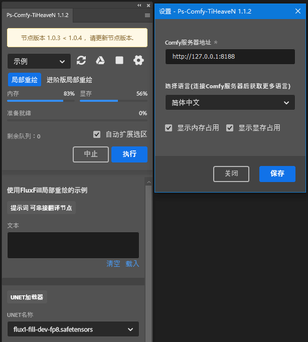Click the 准备就绪 progress bar
This screenshot has height=342, width=308.
[77, 120]
